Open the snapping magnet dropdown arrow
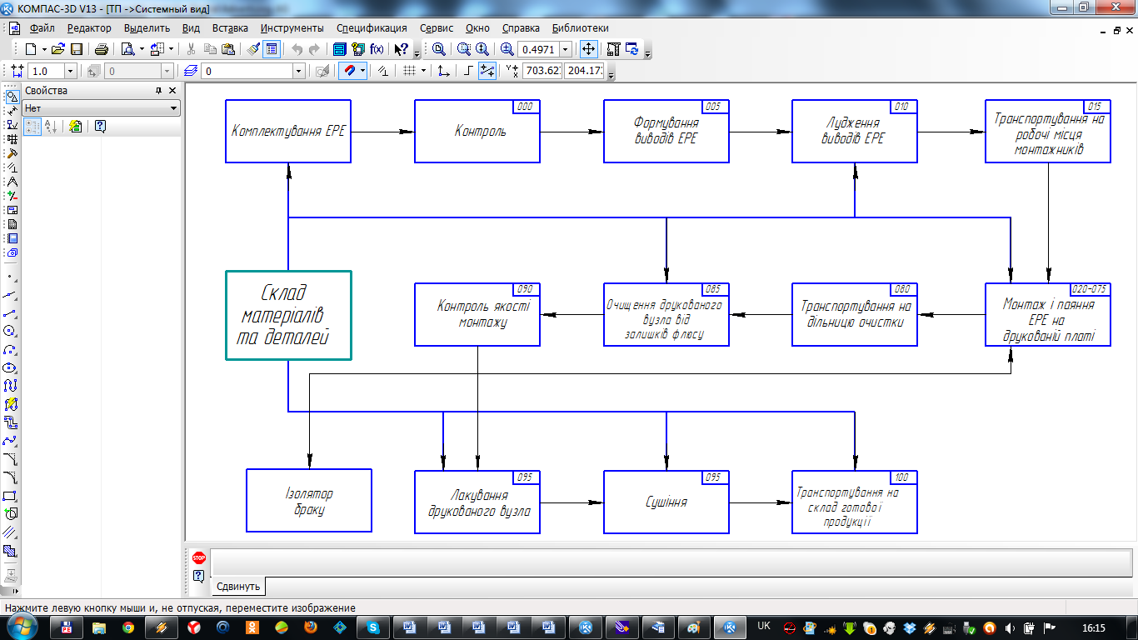Screen dimensions: 1138x640 coord(363,72)
